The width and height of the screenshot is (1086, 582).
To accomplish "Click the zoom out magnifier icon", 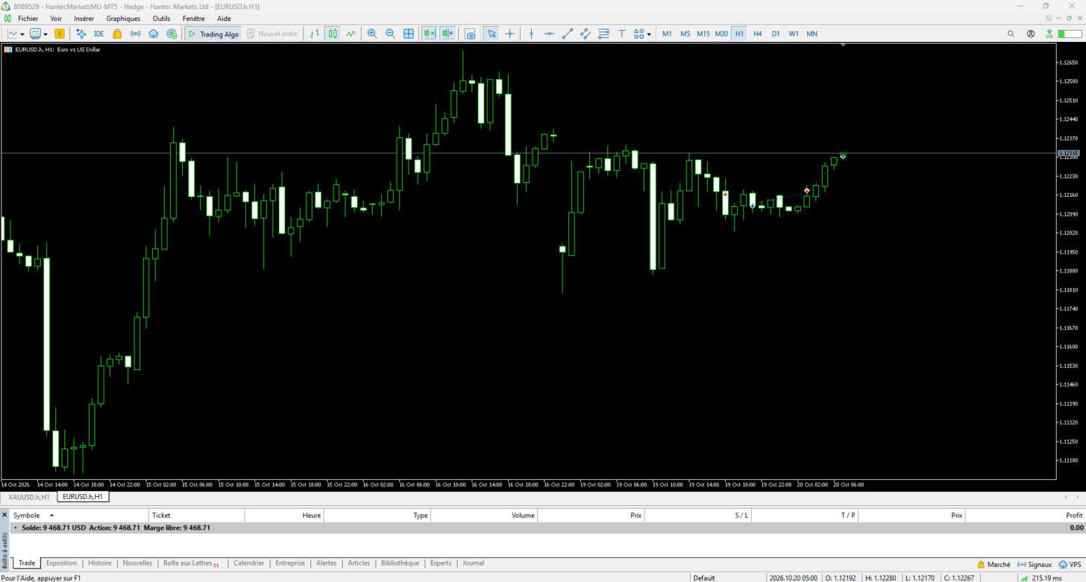I will (390, 34).
